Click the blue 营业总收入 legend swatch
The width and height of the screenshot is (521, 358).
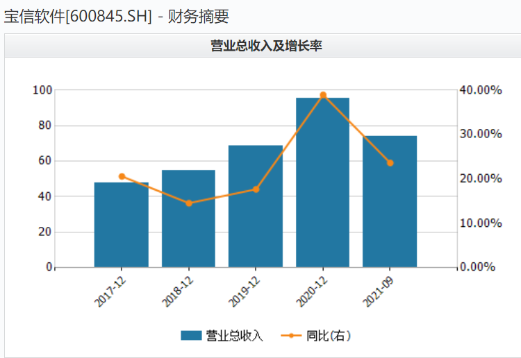[x=191, y=335]
